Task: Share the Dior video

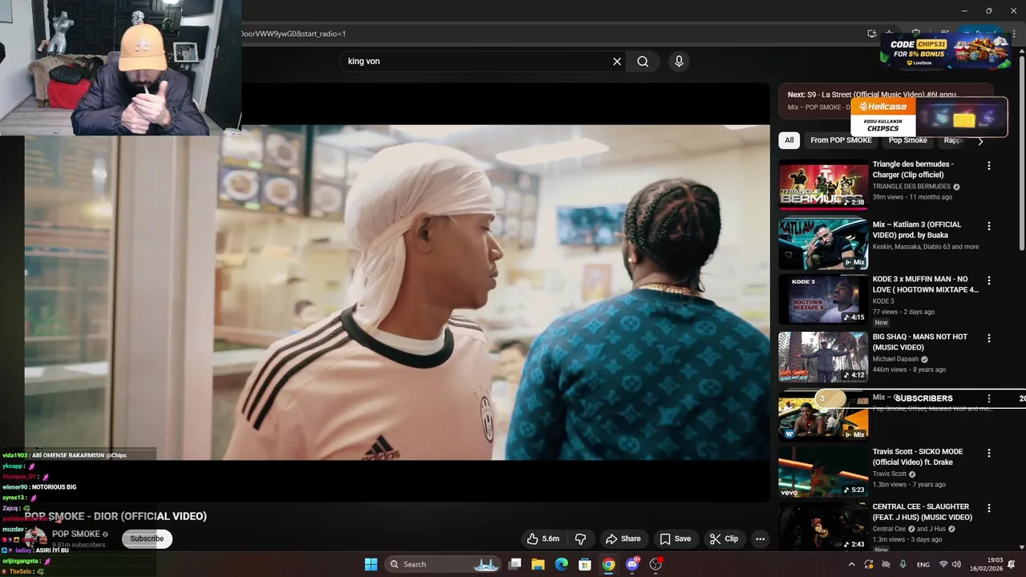Action: 623,539
